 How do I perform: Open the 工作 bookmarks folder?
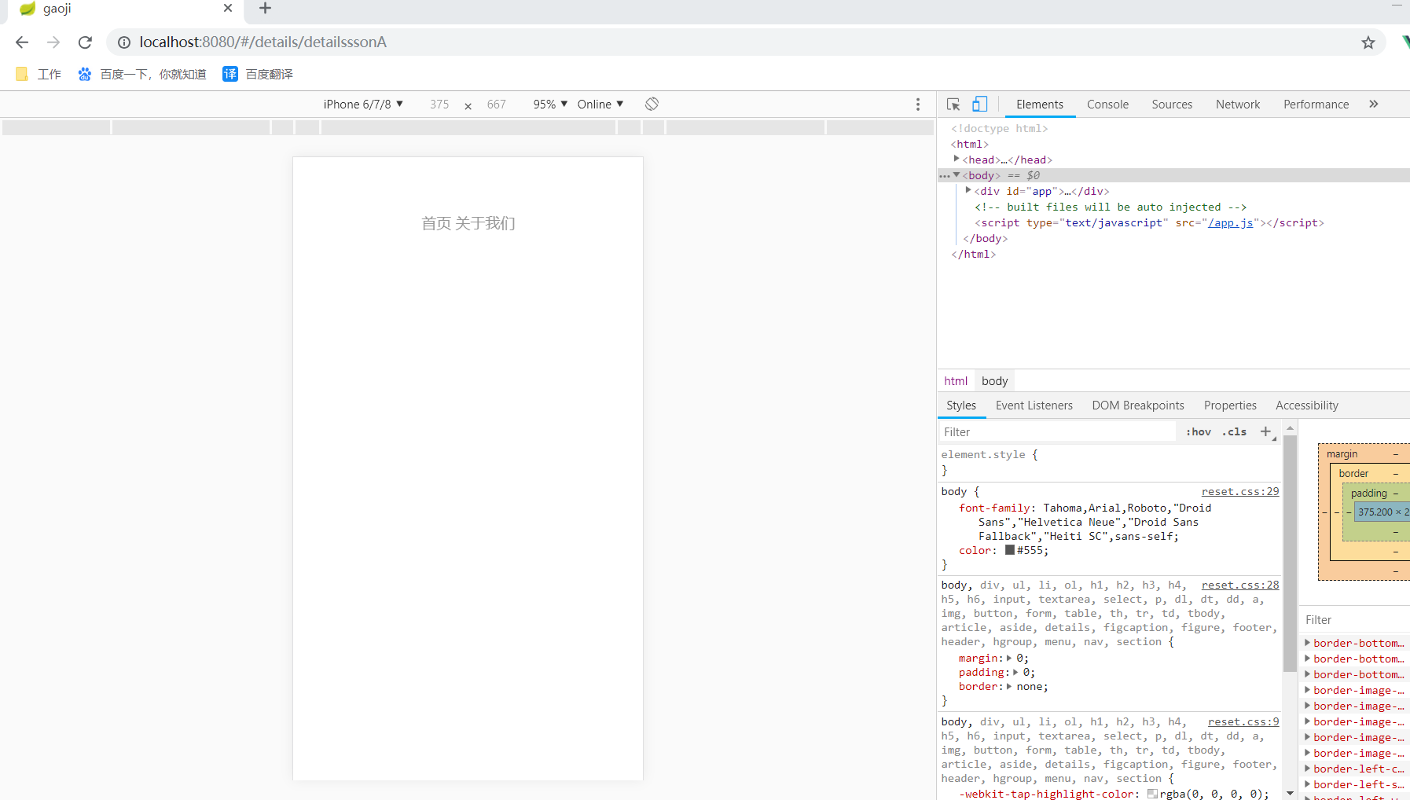point(39,74)
